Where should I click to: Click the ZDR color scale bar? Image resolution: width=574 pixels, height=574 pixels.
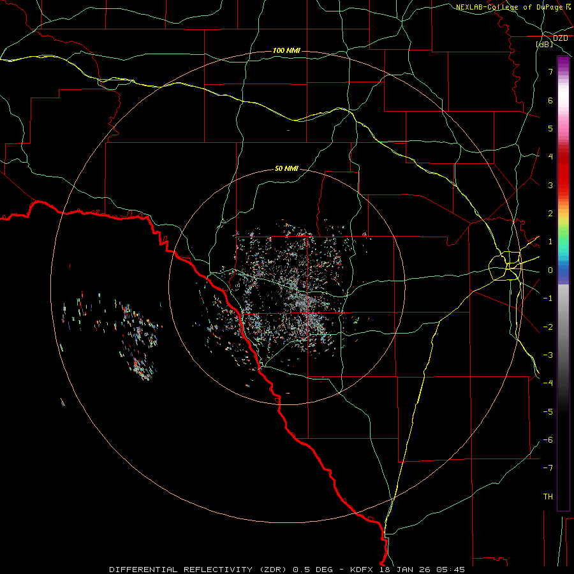(x=563, y=283)
